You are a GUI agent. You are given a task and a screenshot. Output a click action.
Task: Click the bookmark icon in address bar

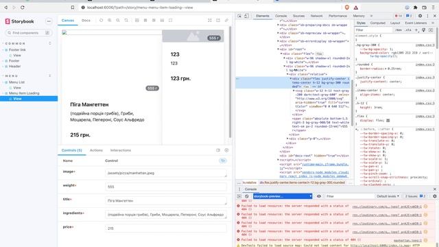(73, 8)
